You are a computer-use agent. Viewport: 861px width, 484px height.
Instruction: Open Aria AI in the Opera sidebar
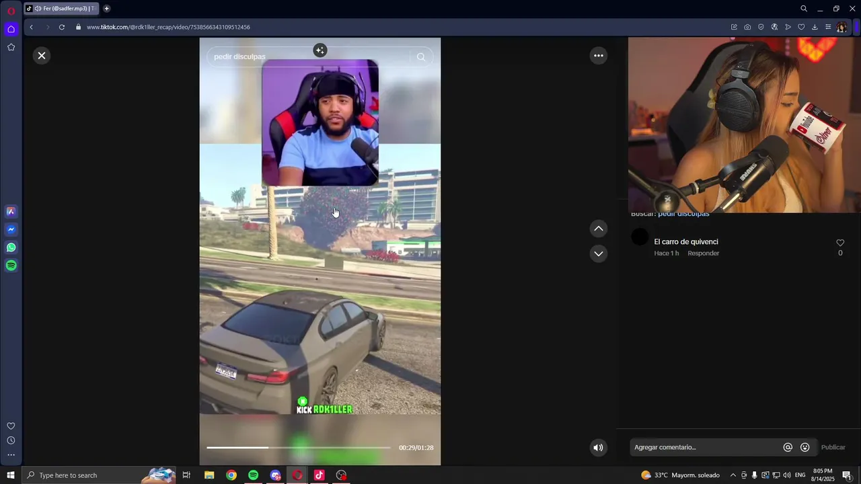[11, 211]
